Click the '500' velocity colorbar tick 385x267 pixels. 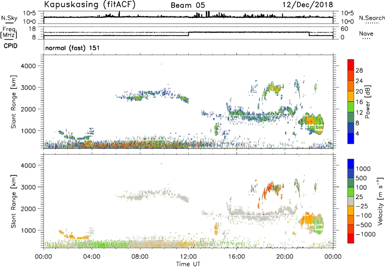coord(361,178)
